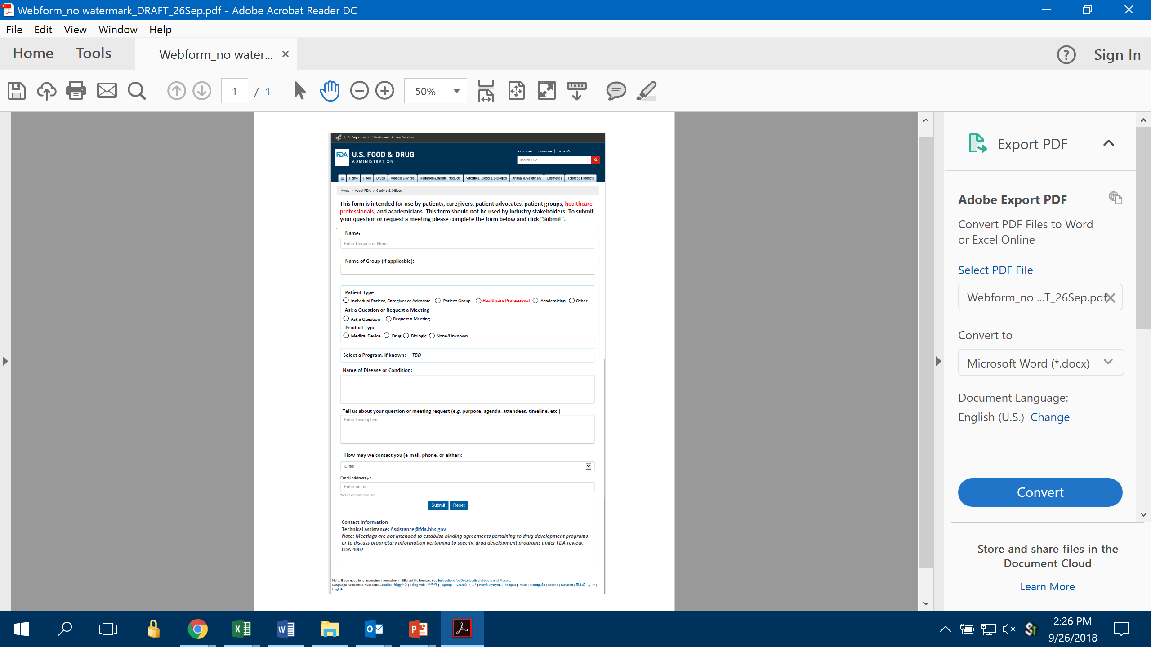Click the page number input field
Viewport: 1151px width, 647px height.
point(234,91)
